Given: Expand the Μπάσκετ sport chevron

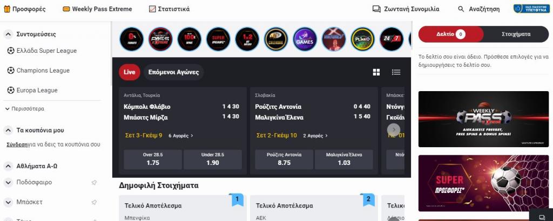Looking at the screenshot, I should (8, 202).
